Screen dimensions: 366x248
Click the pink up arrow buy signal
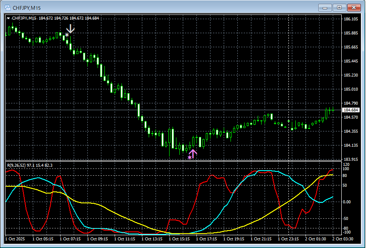click(193, 154)
